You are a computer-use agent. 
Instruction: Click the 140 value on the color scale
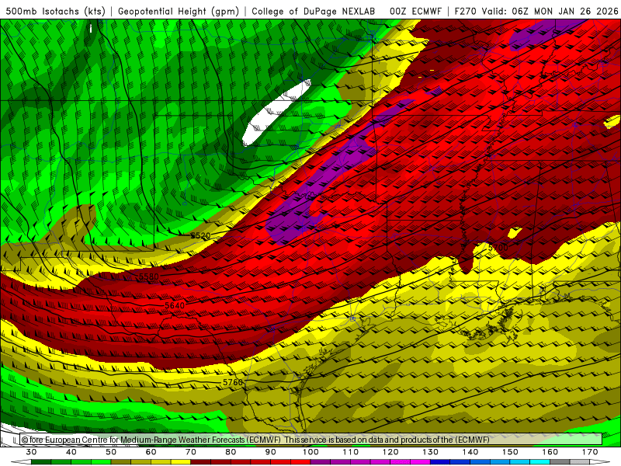click(470, 452)
